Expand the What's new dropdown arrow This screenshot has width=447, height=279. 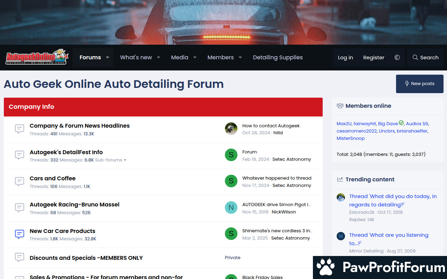coord(159,57)
